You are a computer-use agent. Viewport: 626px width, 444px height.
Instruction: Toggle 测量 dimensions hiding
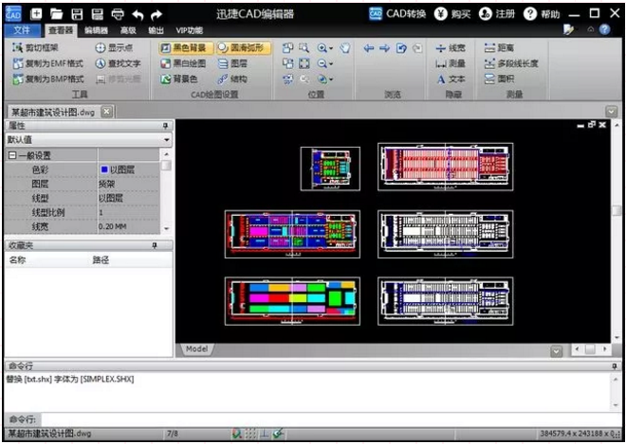click(451, 63)
